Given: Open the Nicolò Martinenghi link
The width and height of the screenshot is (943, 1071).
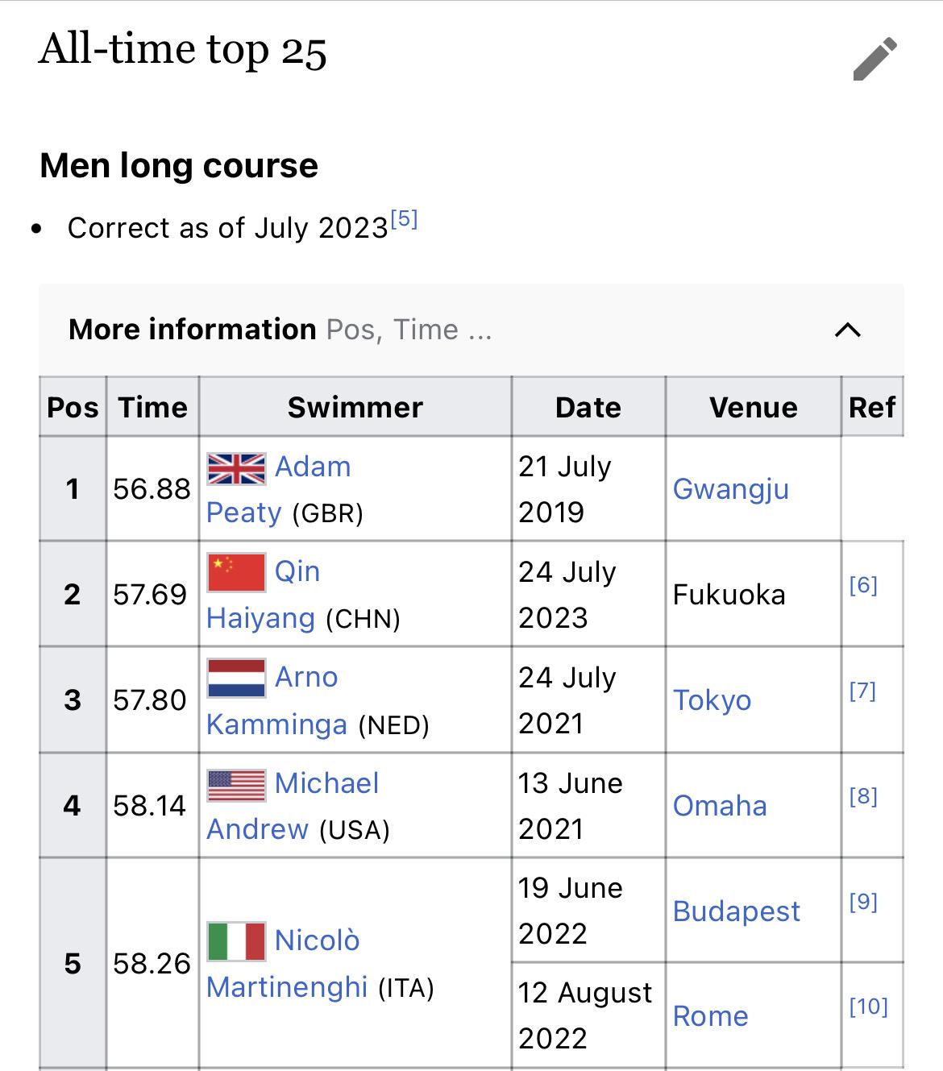Looking at the screenshot, I should tap(287, 964).
